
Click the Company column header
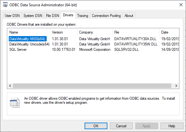95,32
